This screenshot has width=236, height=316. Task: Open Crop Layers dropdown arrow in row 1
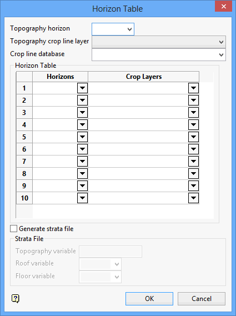[x=193, y=88]
